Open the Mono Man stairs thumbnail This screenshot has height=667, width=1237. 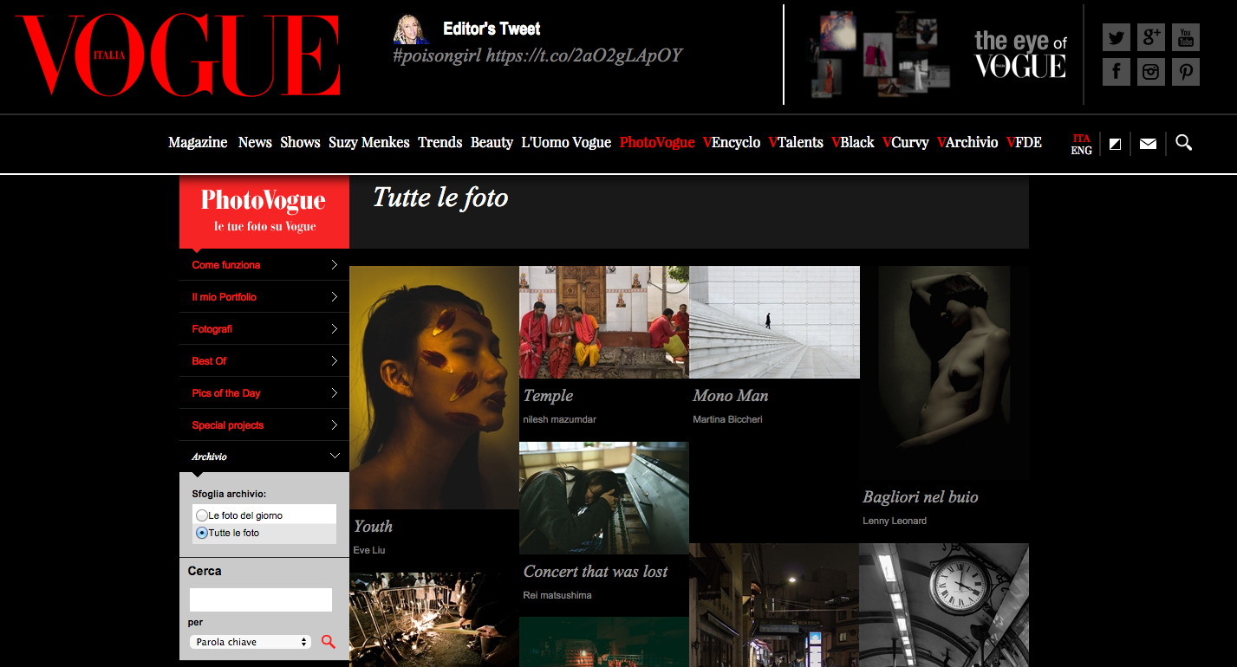coord(774,322)
